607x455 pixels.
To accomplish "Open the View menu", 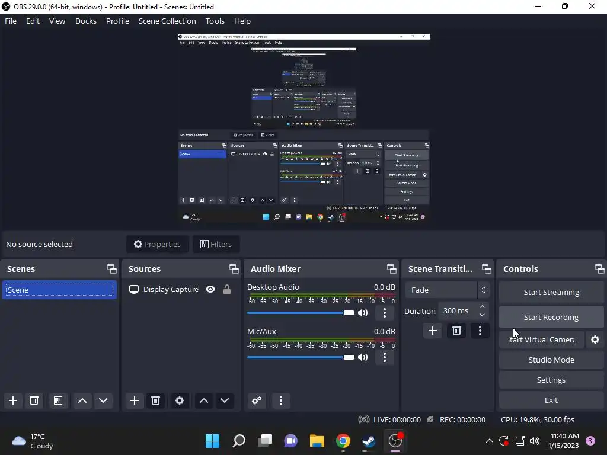I will click(57, 21).
